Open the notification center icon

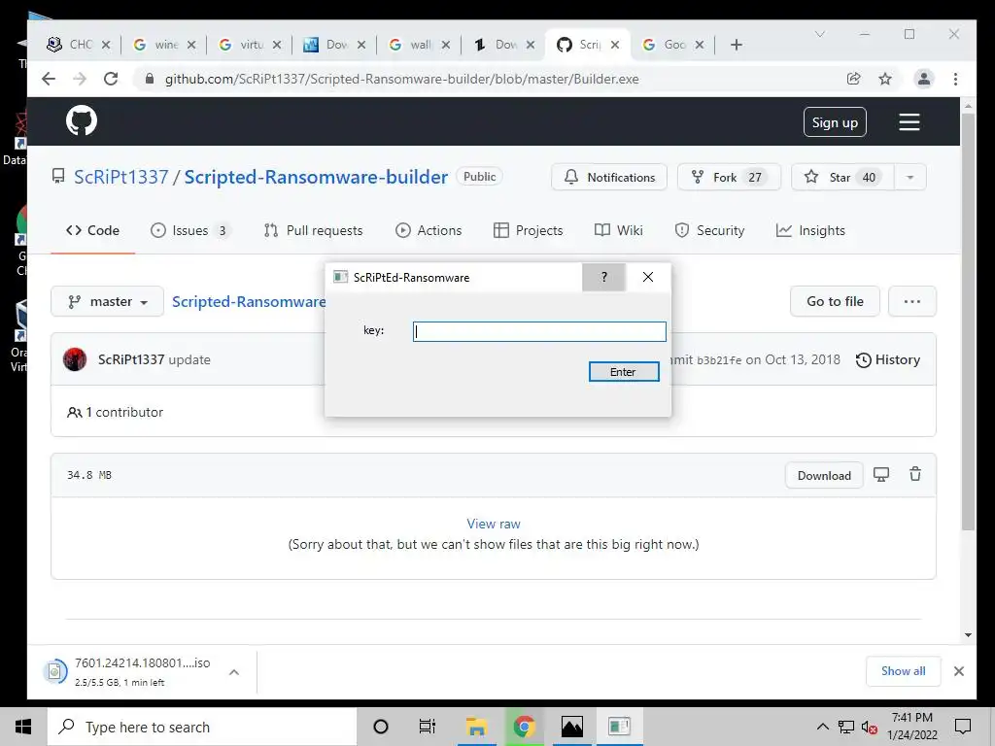[x=963, y=727]
